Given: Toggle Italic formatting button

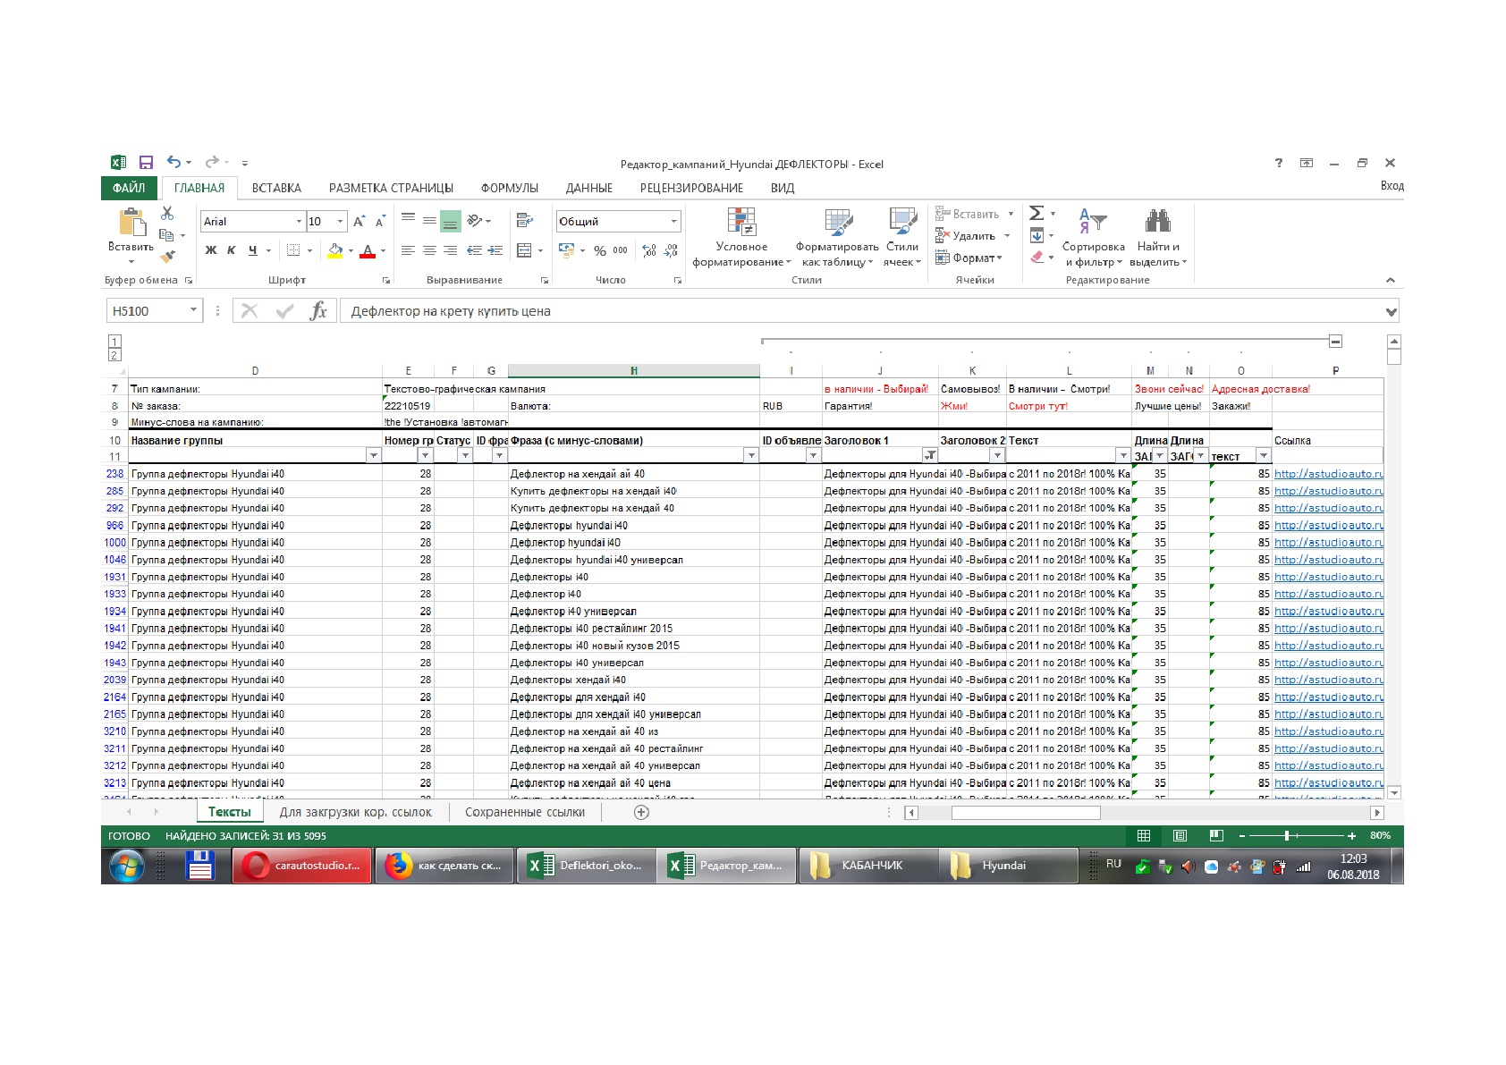Looking at the screenshot, I should (x=231, y=250).
